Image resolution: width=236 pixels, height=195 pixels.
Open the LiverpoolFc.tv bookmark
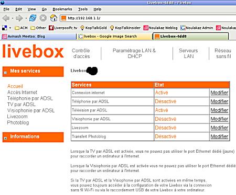[63, 28]
